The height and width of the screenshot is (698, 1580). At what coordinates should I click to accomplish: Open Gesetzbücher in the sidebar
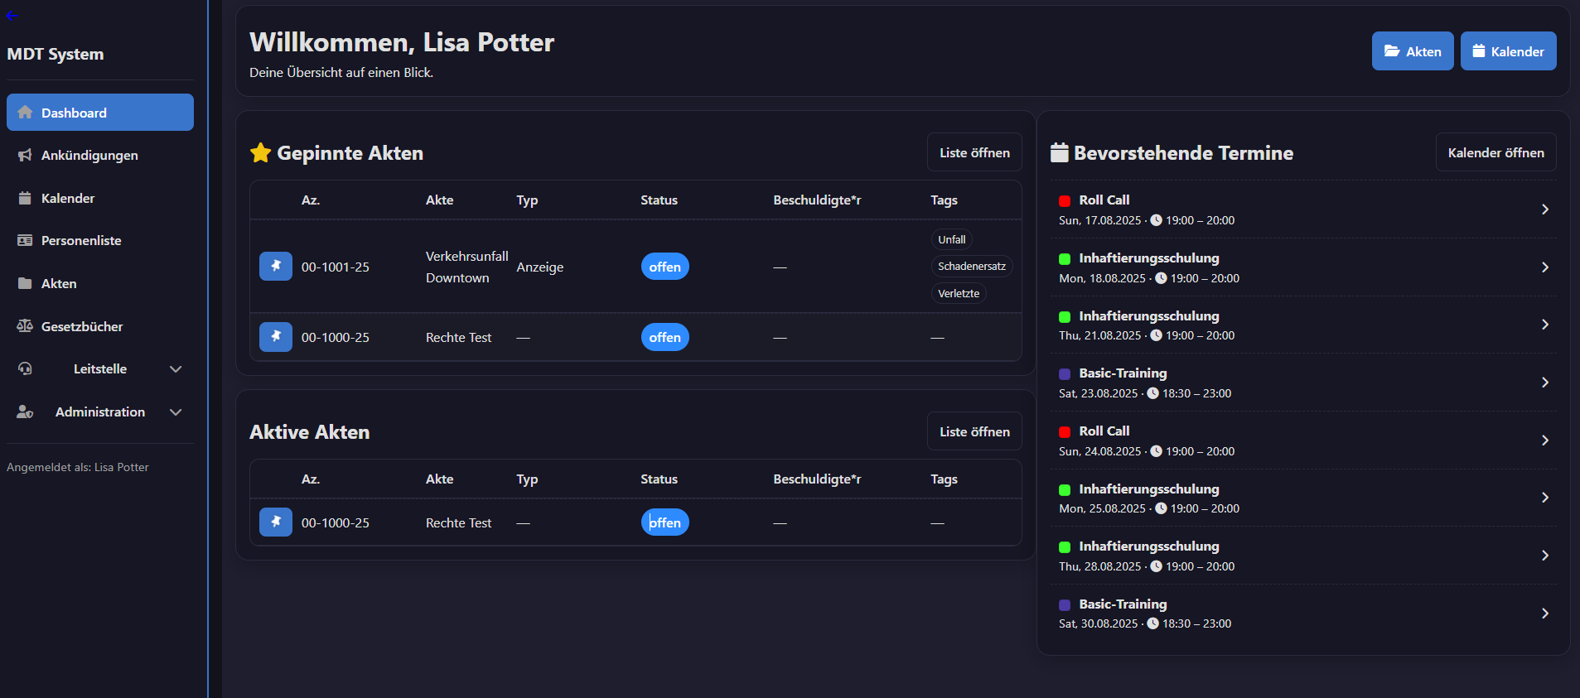click(100, 327)
